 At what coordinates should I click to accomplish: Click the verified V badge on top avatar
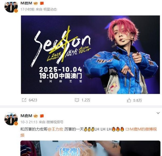tap(16, 11)
